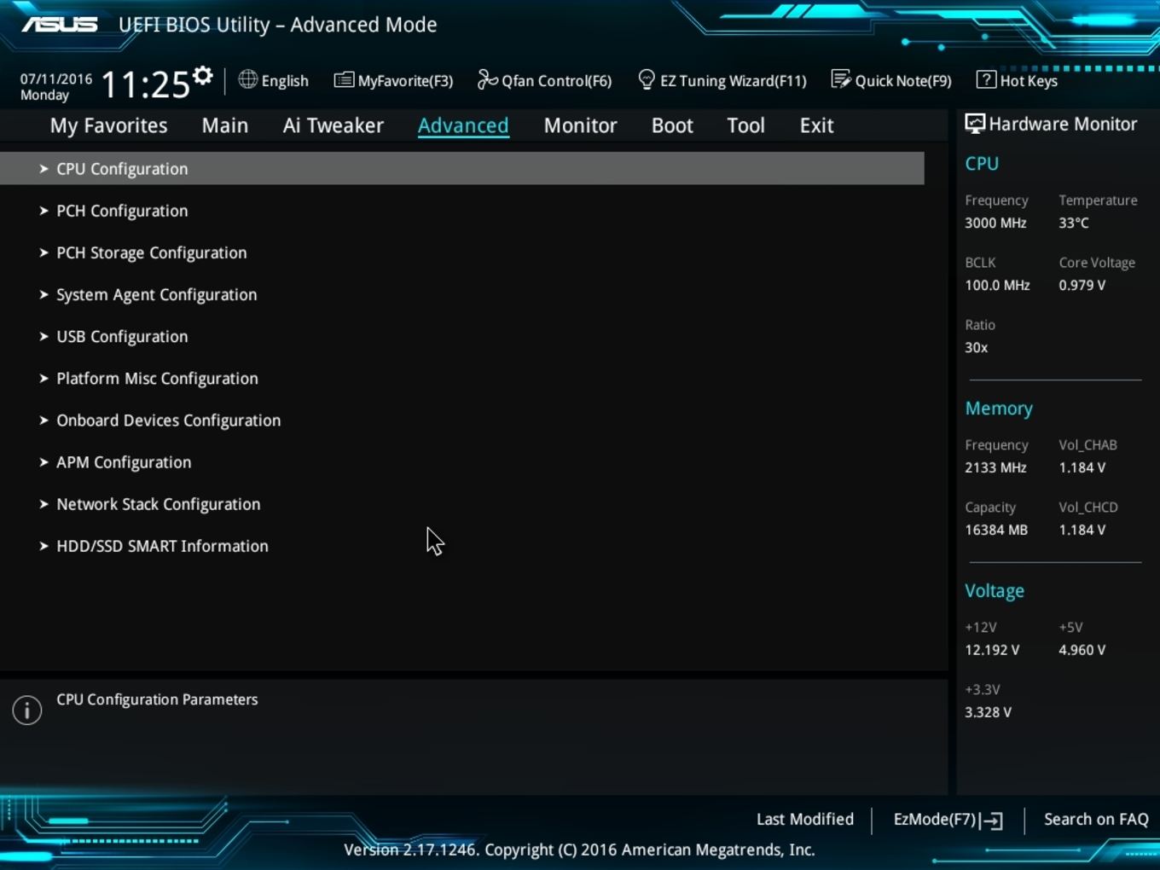Screen dimensions: 1160x870
Task: Expand HDD/SSD SMART Information arrow
Action: 43,546
